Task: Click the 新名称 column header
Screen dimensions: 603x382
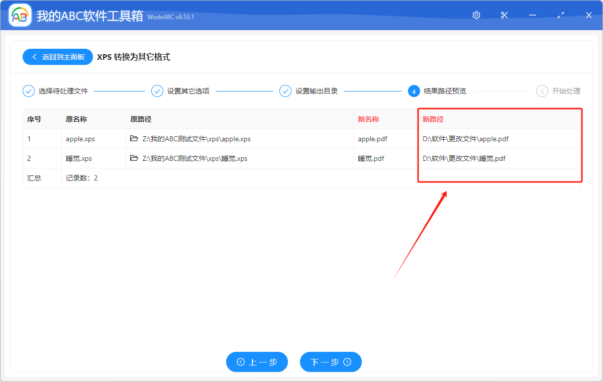Action: [368, 119]
